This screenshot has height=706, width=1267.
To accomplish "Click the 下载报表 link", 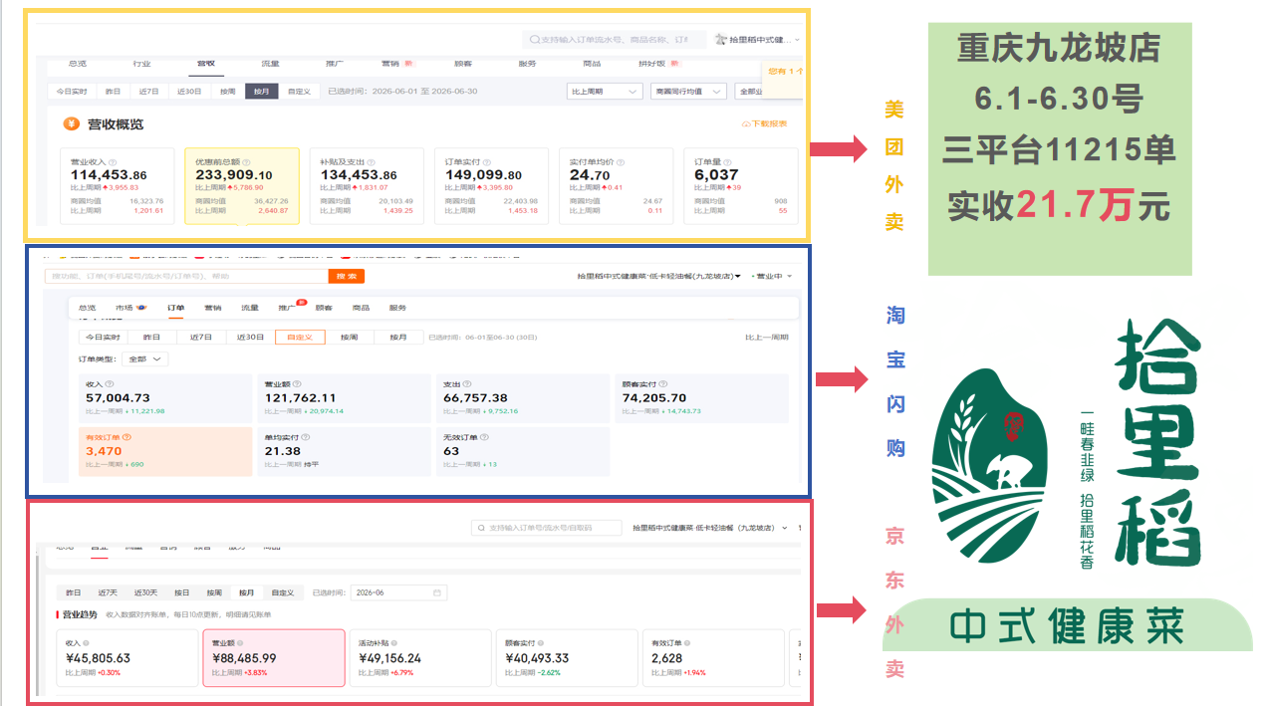I will (764, 124).
